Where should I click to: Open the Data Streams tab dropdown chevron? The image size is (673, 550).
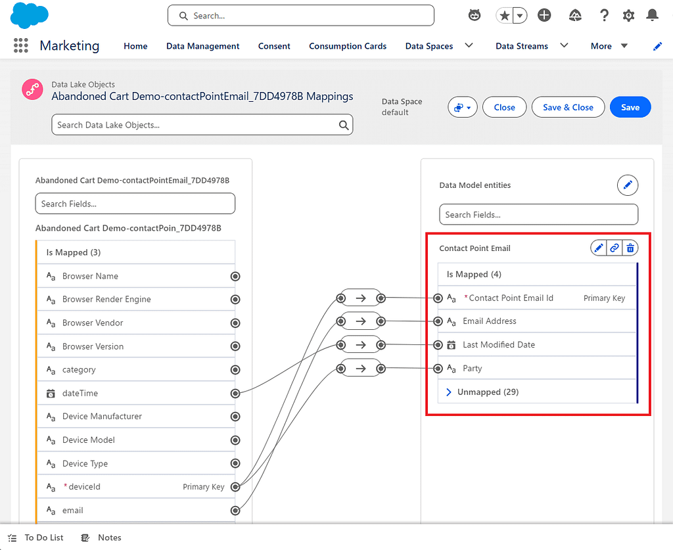tap(564, 45)
